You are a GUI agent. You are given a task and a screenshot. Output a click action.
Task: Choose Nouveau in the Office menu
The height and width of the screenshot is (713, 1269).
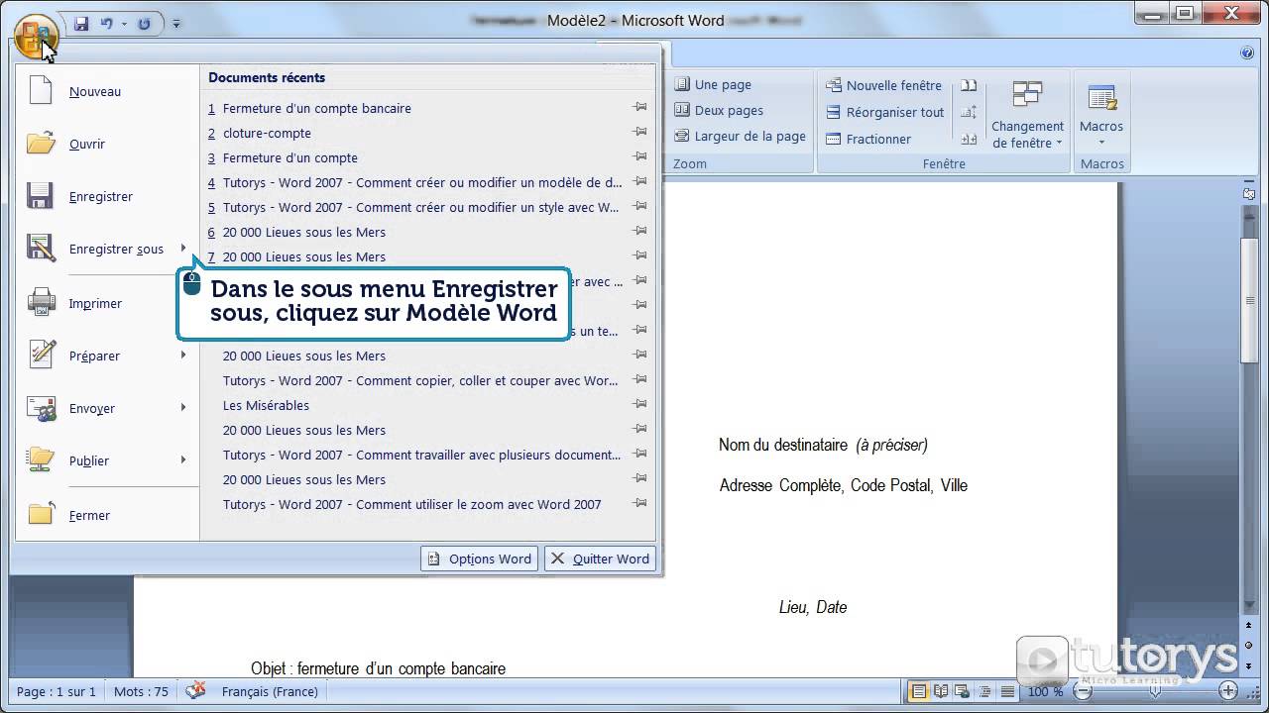coord(107,91)
